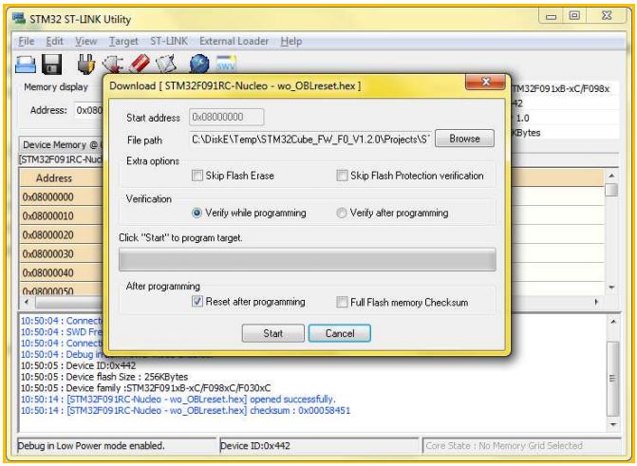Click the Start button to program

coord(273,333)
